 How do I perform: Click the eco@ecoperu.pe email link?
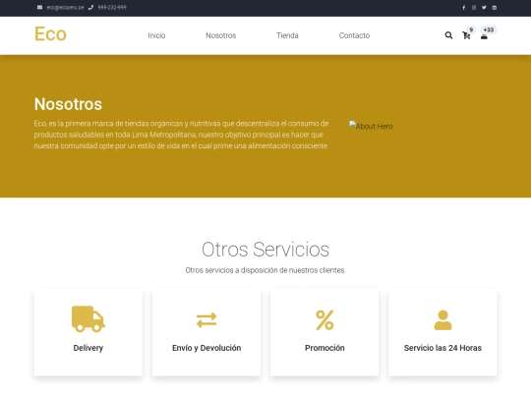[65, 8]
